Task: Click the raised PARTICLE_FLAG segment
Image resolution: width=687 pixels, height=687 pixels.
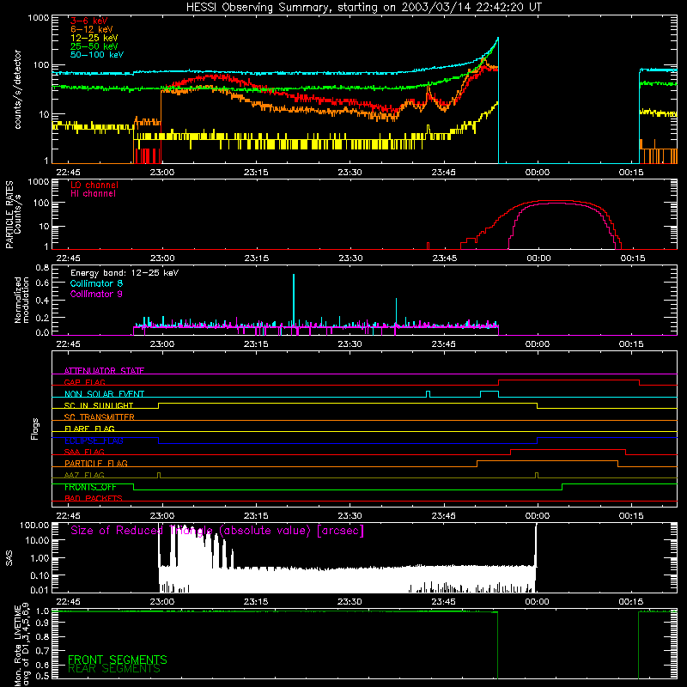Action: (x=547, y=461)
